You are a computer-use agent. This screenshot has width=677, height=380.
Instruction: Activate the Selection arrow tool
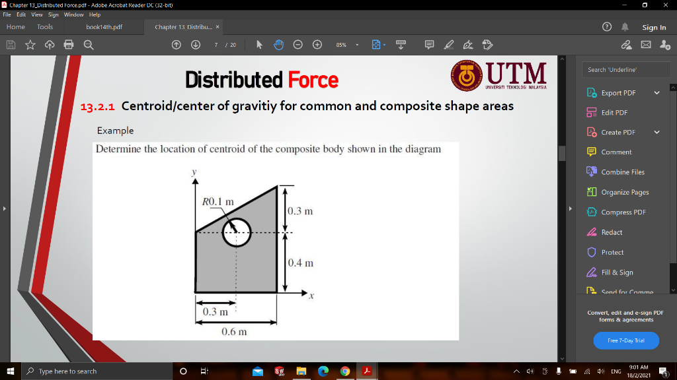coord(259,44)
